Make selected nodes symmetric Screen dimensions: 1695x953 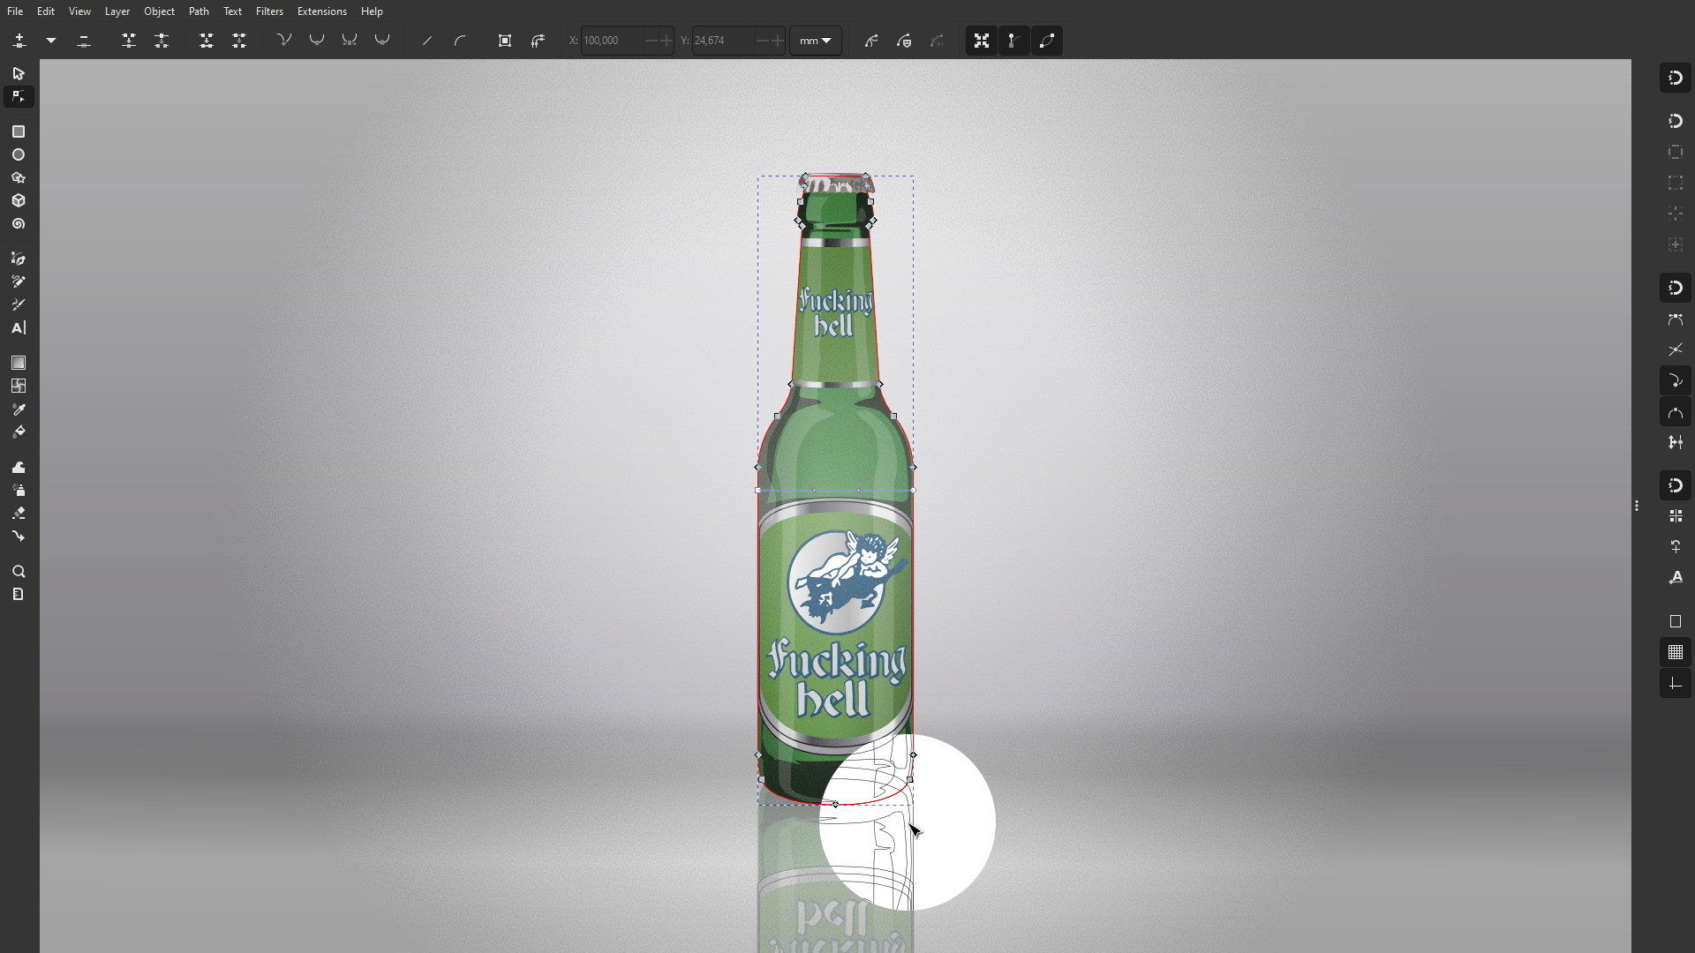350,41
